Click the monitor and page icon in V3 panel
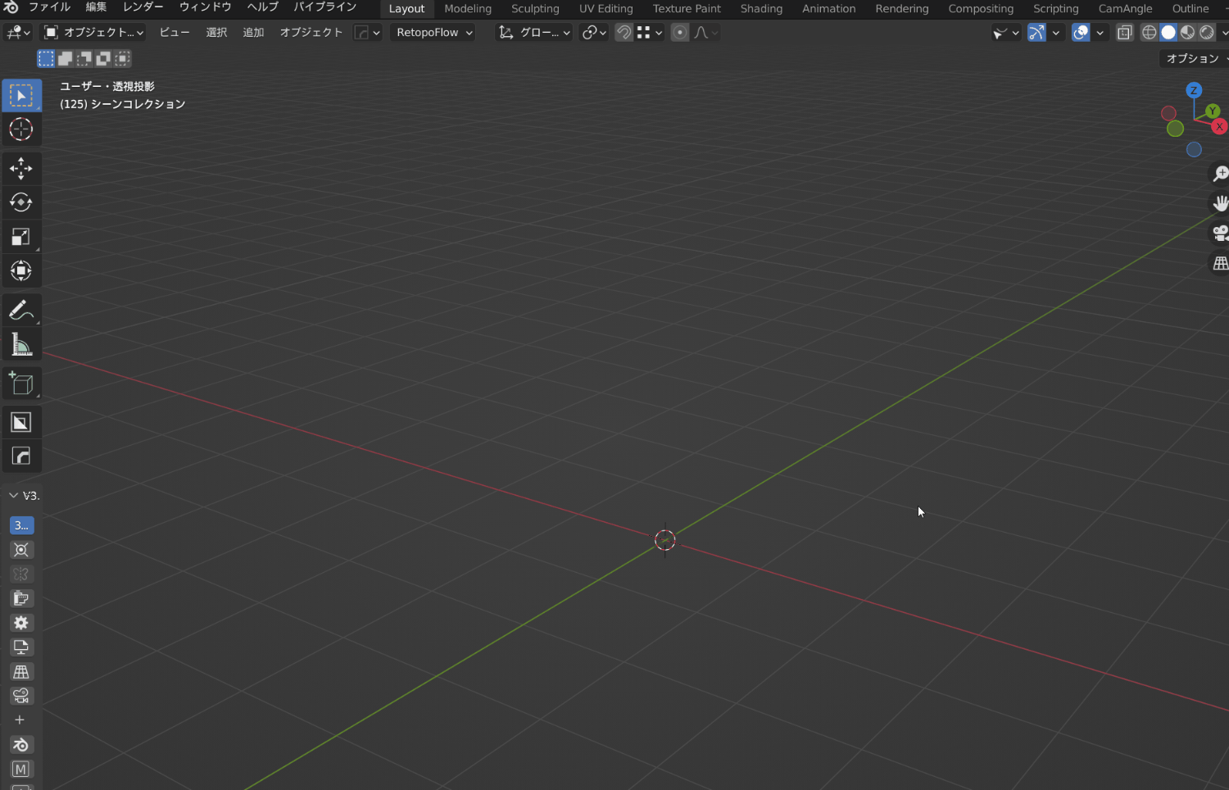 pos(21,647)
